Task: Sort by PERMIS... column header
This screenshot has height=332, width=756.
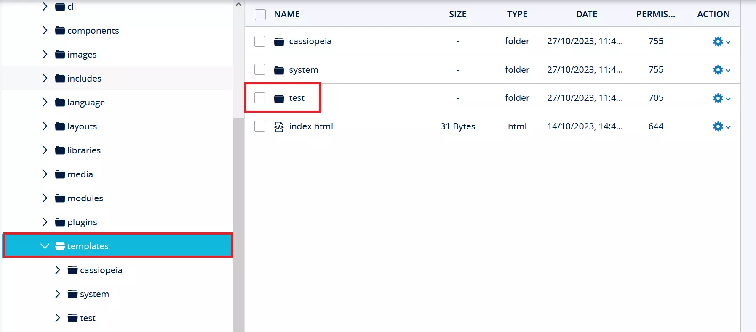Action: [x=656, y=14]
